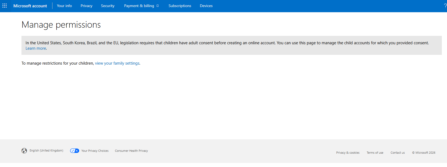Open the Security tab
447x167 pixels.
pyautogui.click(x=108, y=6)
